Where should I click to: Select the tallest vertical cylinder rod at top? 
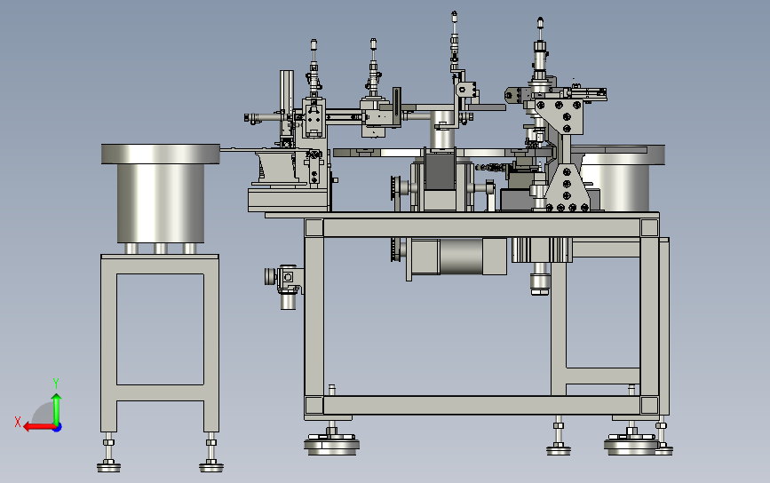(454, 42)
